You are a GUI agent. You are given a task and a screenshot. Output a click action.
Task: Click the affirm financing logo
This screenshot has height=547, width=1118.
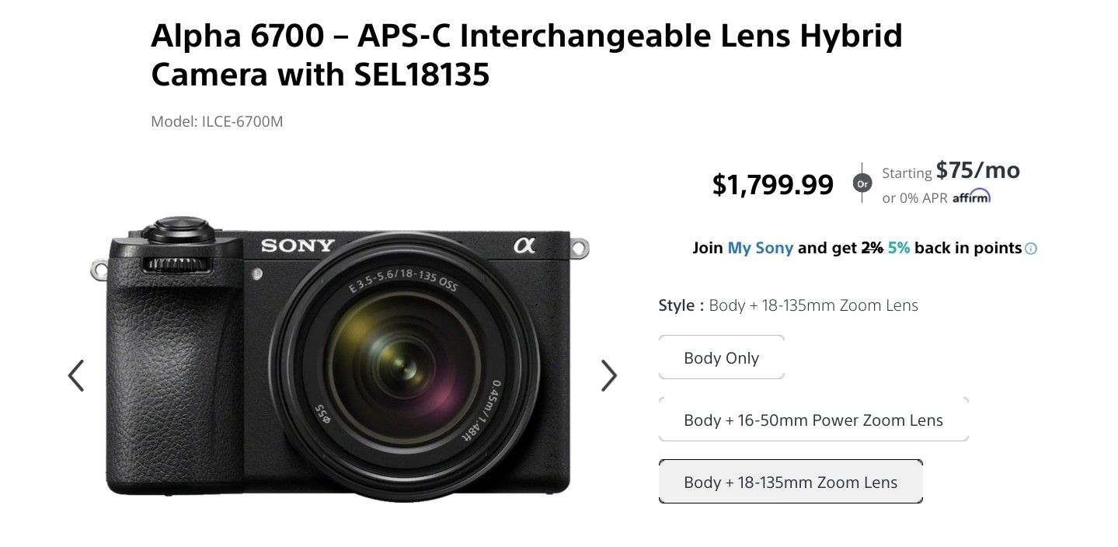[x=973, y=196]
